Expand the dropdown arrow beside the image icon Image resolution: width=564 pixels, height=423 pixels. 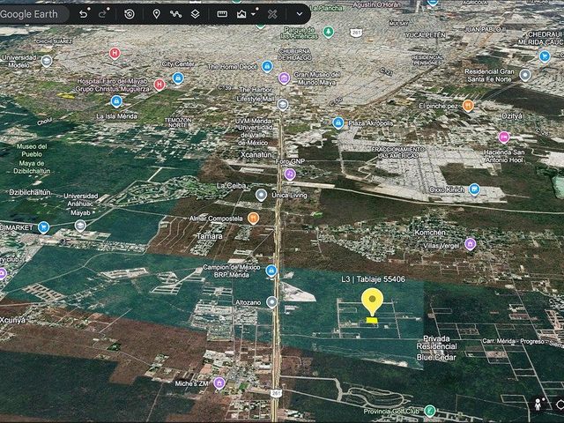coord(253,14)
